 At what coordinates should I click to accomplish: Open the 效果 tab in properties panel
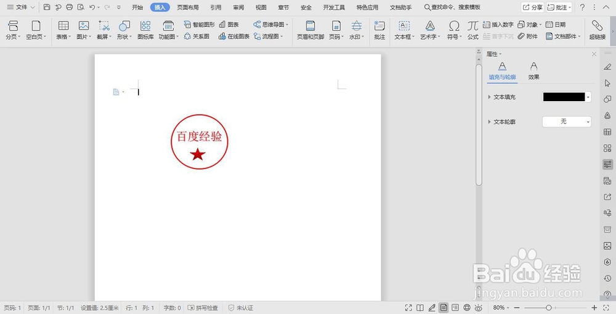click(533, 71)
